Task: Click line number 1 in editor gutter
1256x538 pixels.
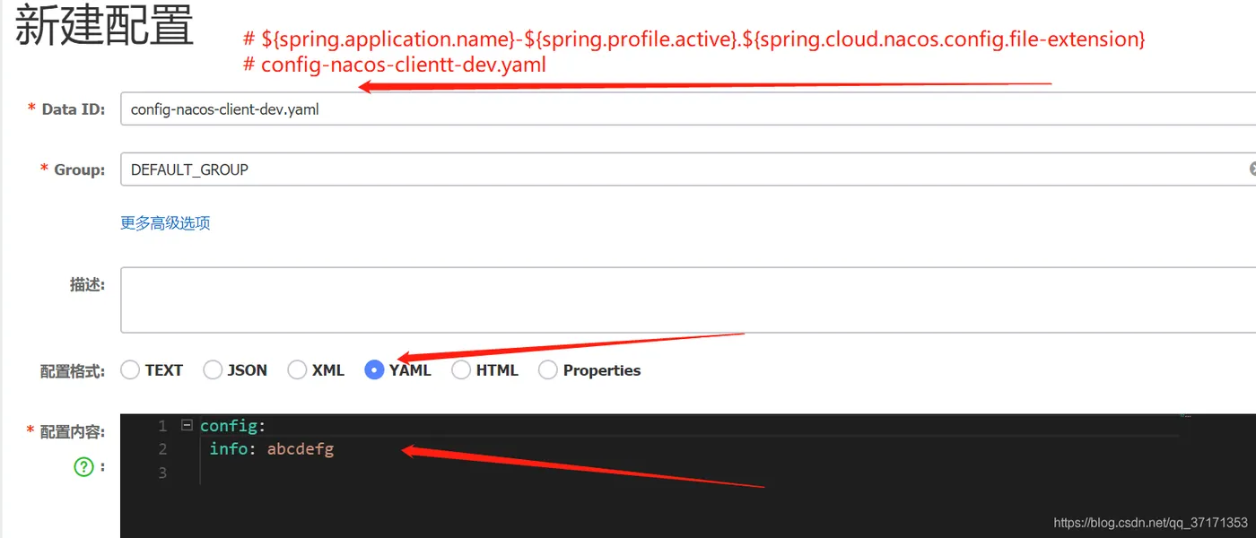Action: [162, 426]
